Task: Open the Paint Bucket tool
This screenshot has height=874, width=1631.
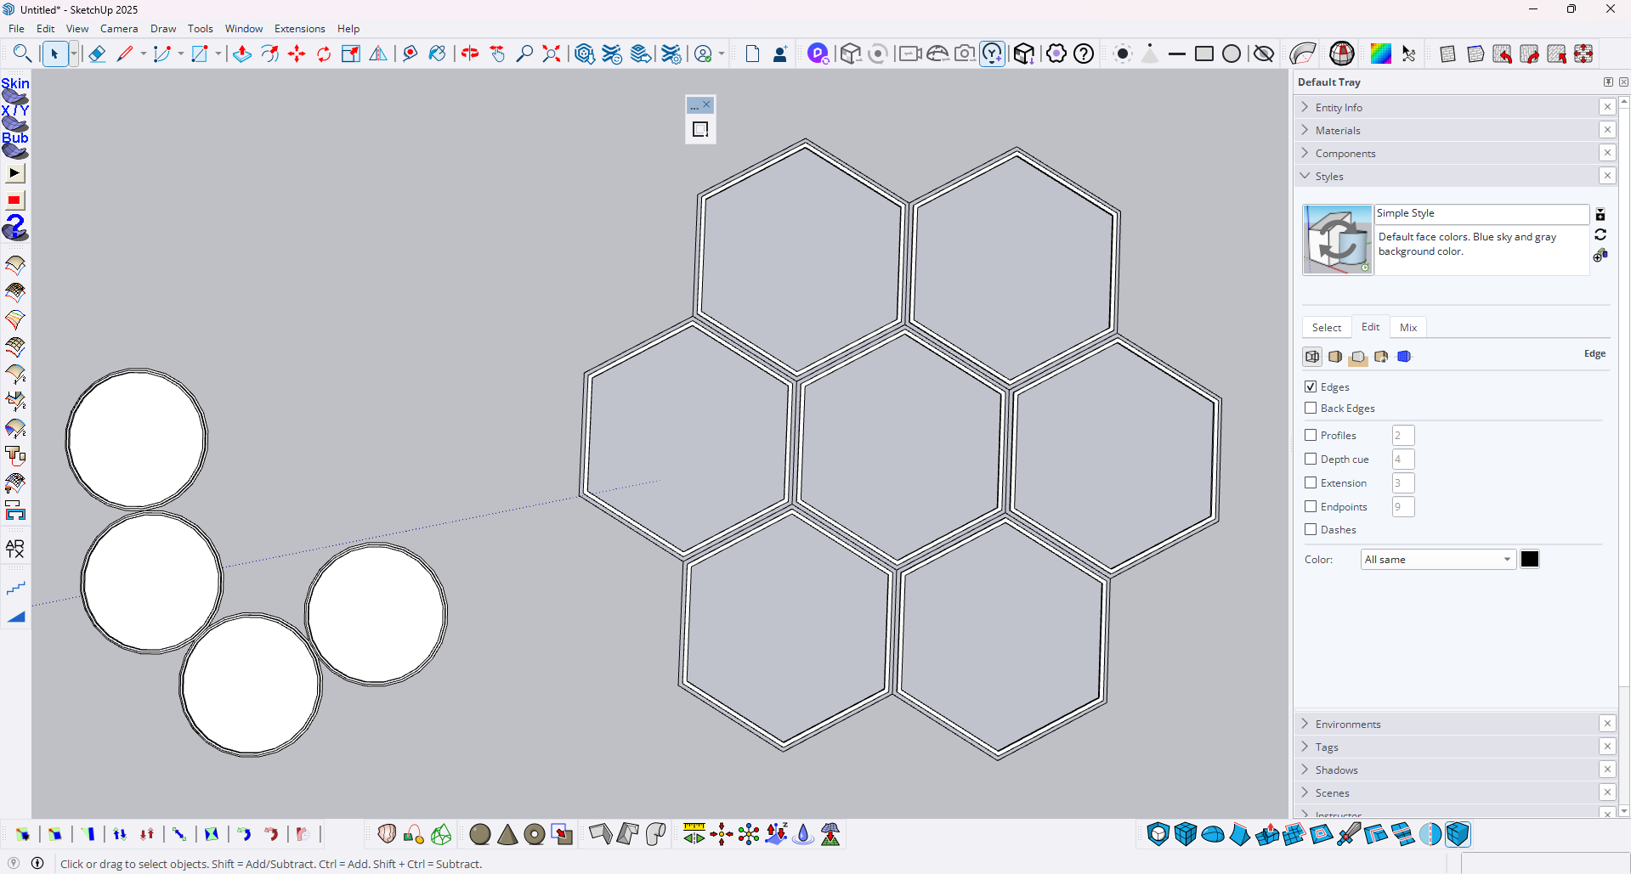Action: pyautogui.click(x=437, y=54)
